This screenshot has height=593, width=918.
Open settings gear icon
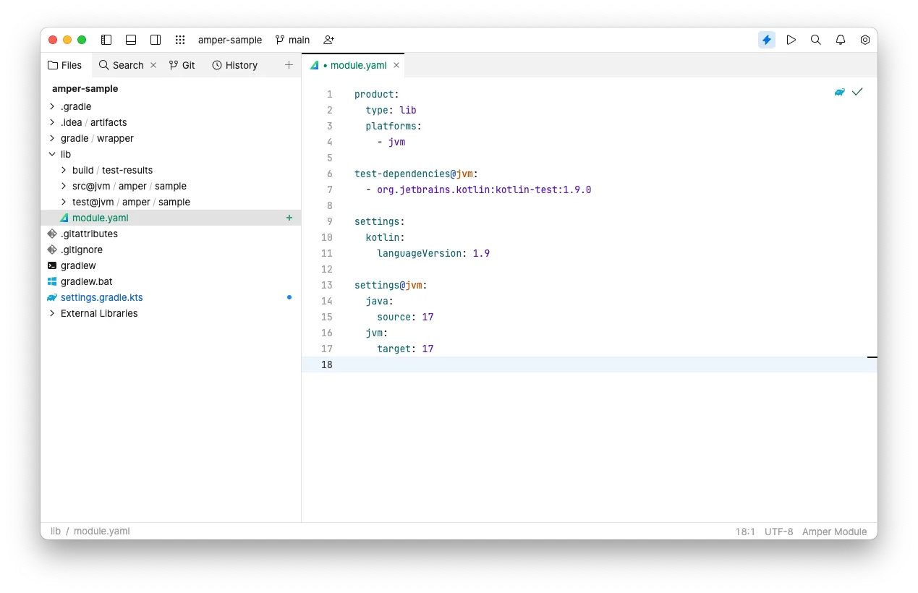pyautogui.click(x=865, y=40)
